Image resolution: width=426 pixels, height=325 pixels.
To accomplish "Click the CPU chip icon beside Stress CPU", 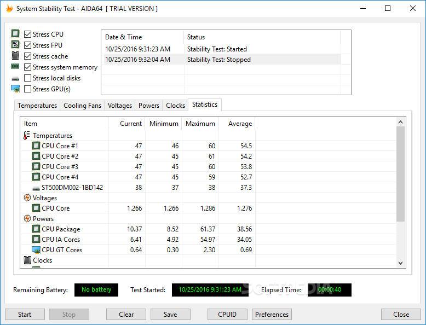I will point(15,34).
